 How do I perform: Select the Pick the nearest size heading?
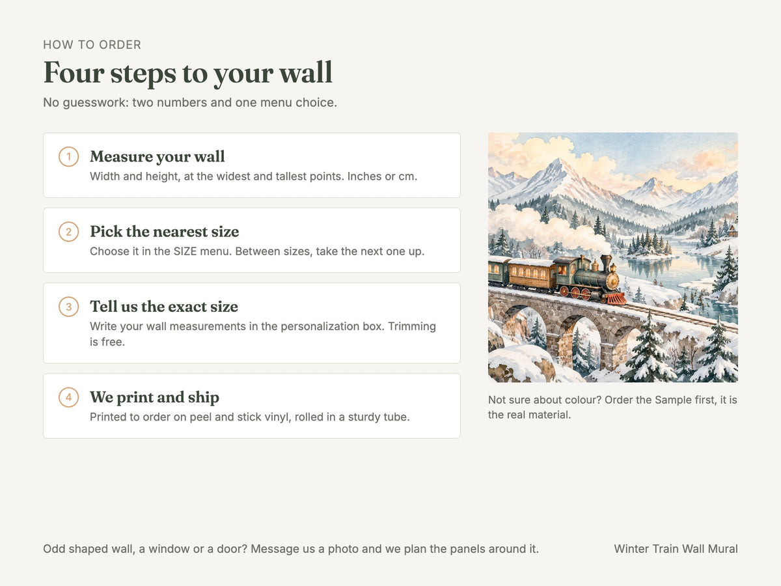pos(165,232)
